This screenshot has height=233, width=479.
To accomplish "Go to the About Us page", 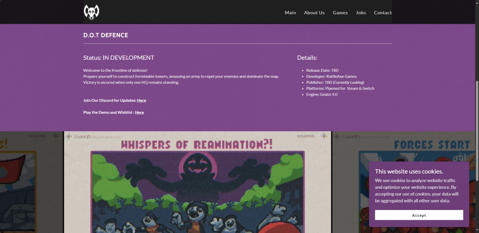I will point(314,13).
